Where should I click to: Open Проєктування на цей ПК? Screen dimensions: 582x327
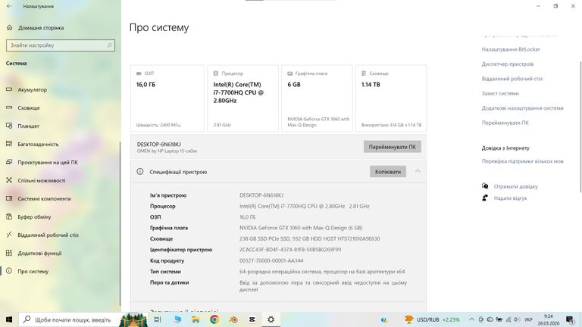tap(48, 163)
